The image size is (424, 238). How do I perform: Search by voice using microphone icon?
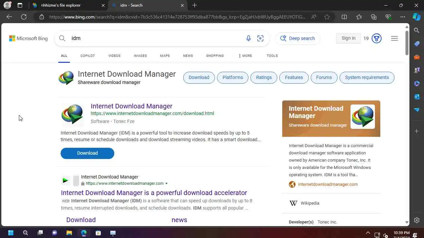tap(248, 38)
